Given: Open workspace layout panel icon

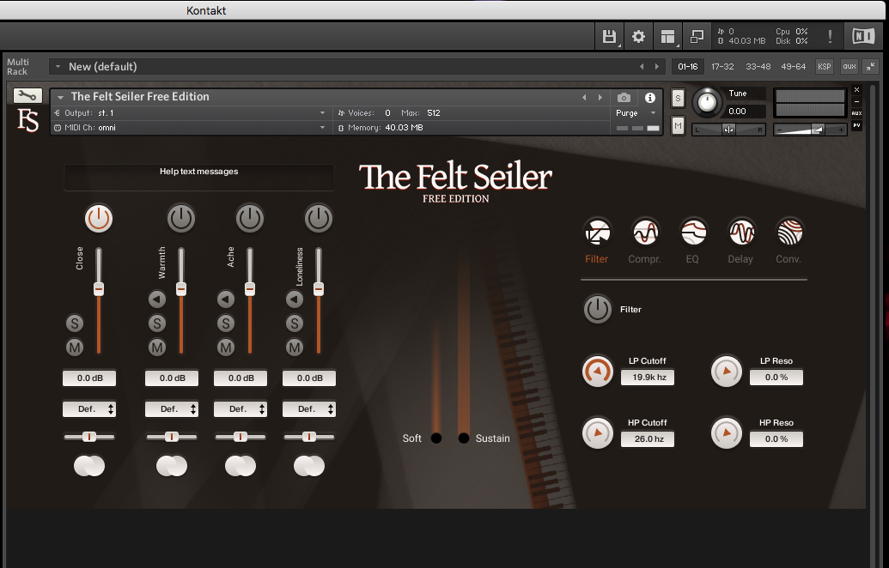Looking at the screenshot, I should tap(668, 37).
